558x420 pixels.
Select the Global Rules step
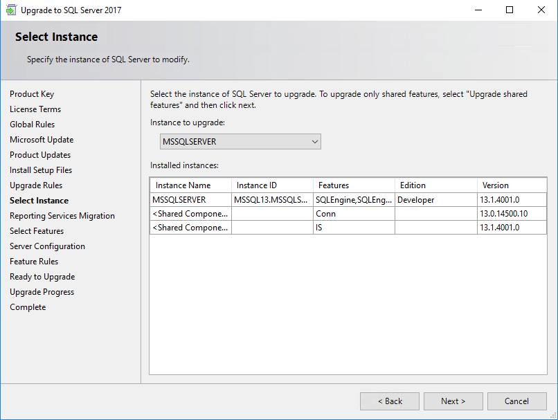point(33,125)
